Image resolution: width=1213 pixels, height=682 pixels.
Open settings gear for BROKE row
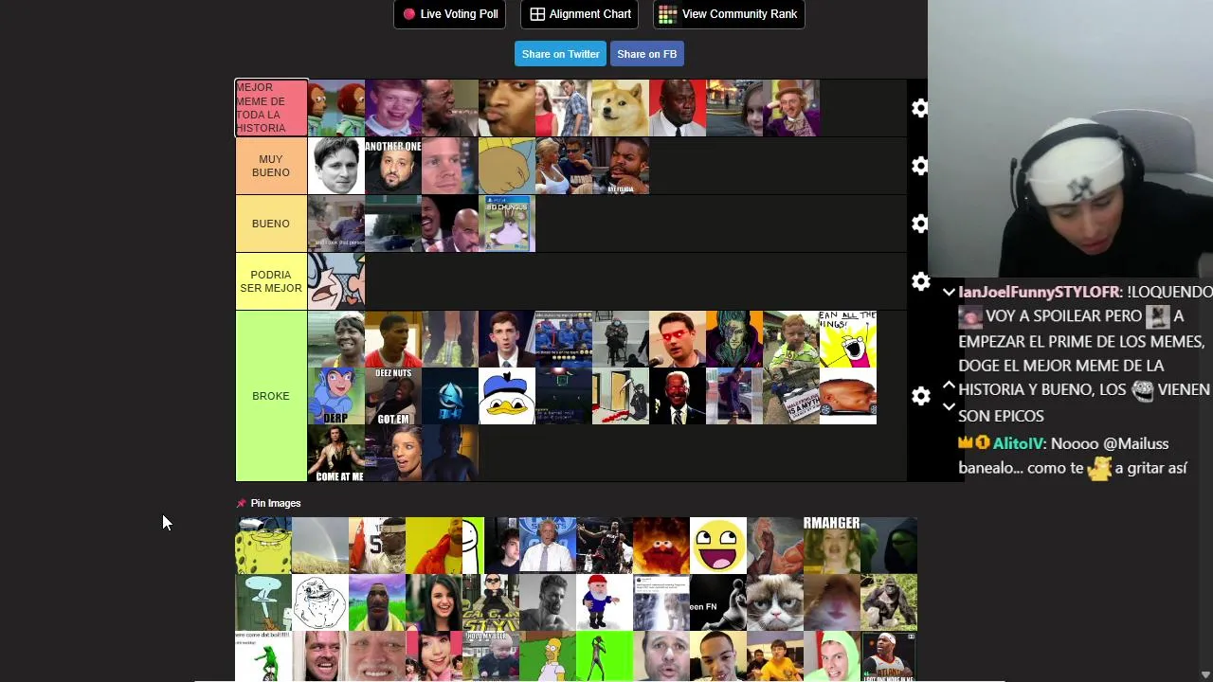[x=920, y=396]
